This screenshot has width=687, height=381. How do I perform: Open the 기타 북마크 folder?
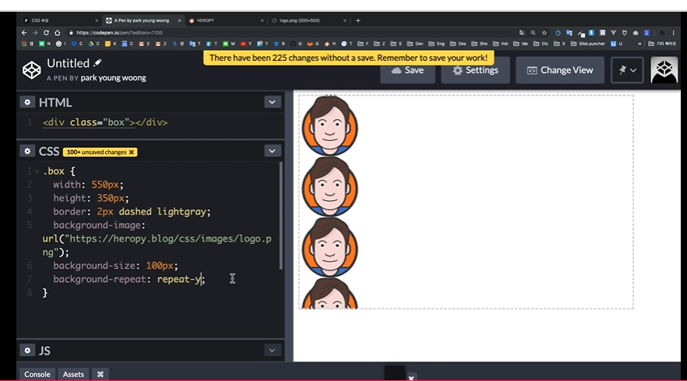click(661, 44)
